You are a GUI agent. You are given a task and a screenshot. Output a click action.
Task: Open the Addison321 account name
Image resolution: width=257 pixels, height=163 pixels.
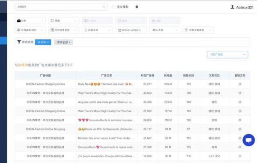245,7
